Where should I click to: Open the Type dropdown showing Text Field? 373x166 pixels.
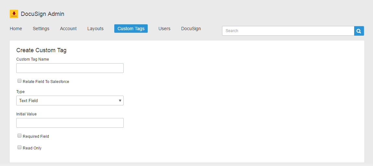pos(70,101)
